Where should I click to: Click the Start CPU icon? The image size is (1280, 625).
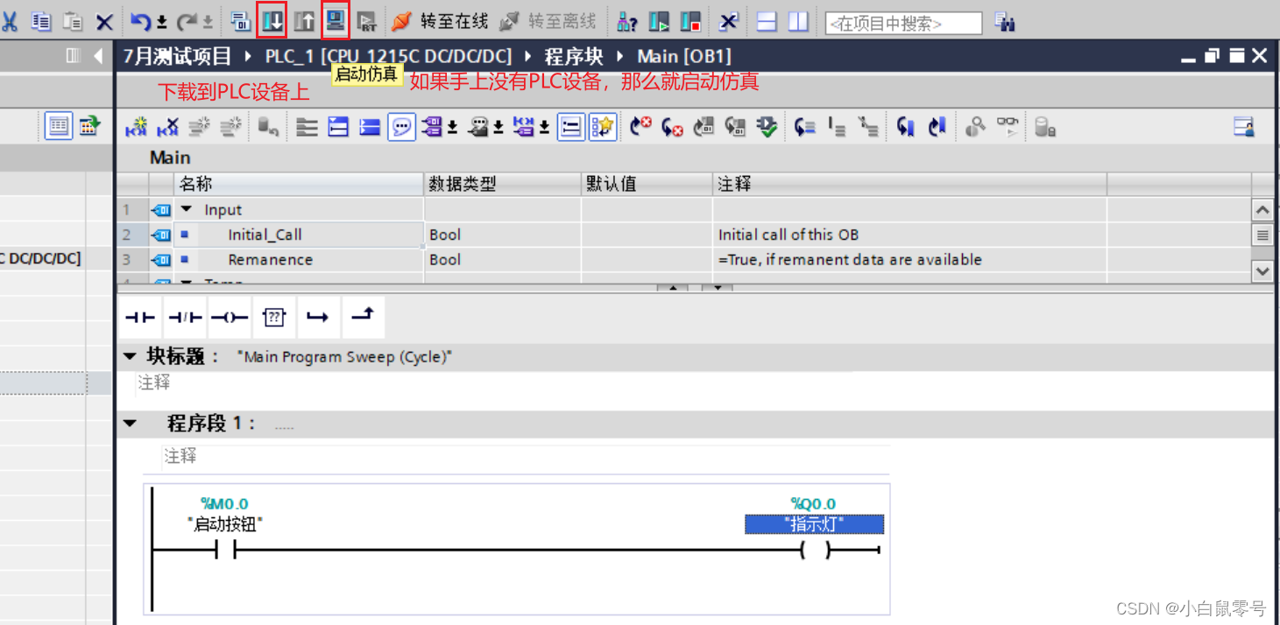coord(659,22)
